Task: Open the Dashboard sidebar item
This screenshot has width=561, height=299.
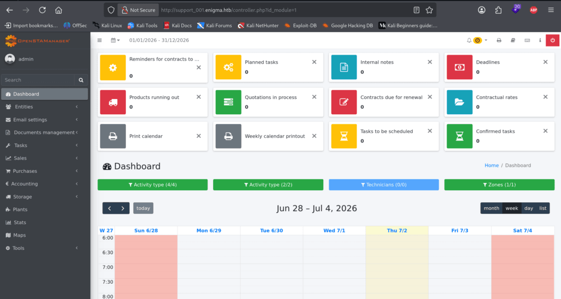Action: [x=44, y=94]
